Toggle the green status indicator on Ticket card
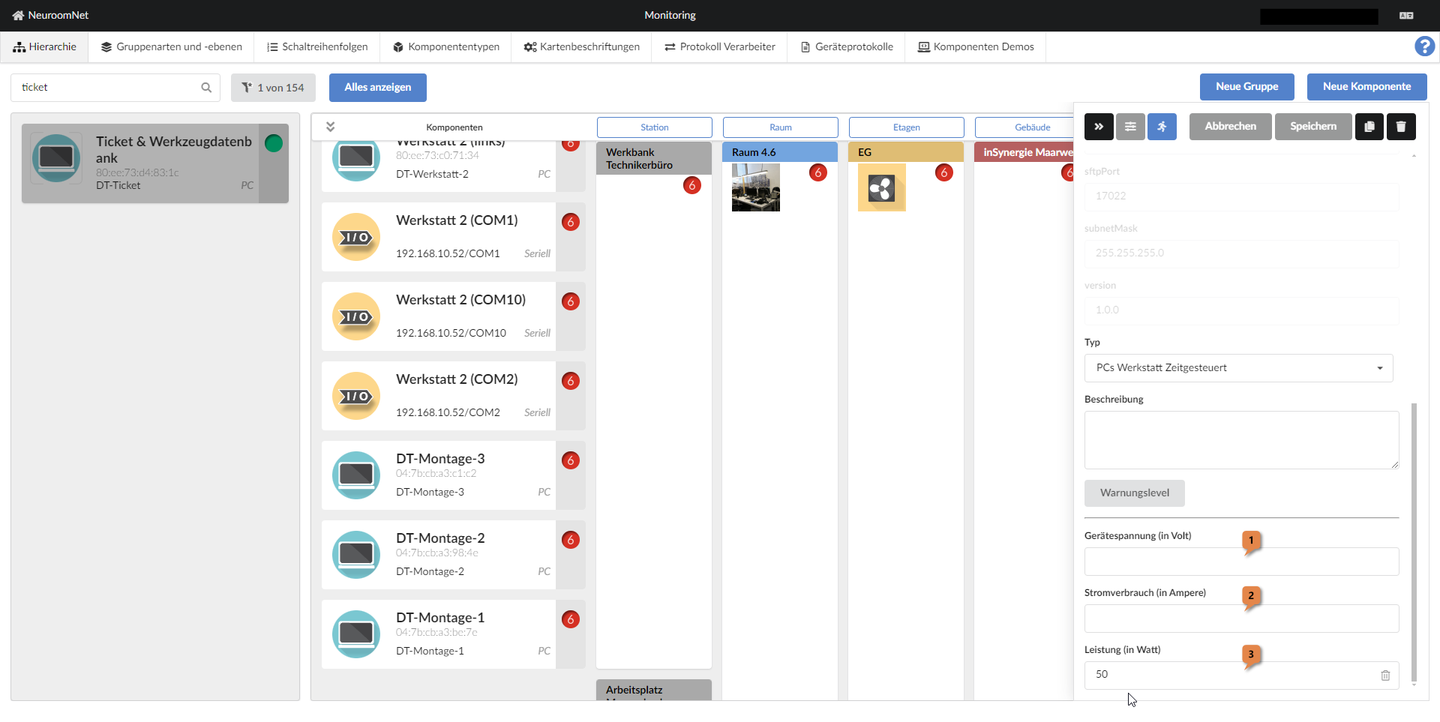 (274, 143)
